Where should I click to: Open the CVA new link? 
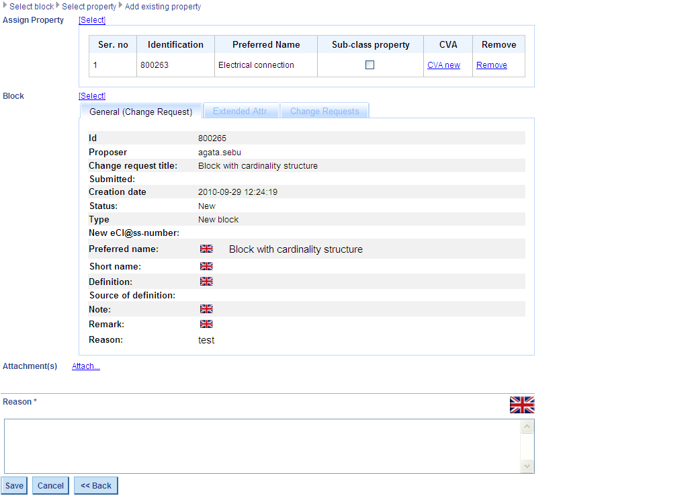tap(443, 65)
